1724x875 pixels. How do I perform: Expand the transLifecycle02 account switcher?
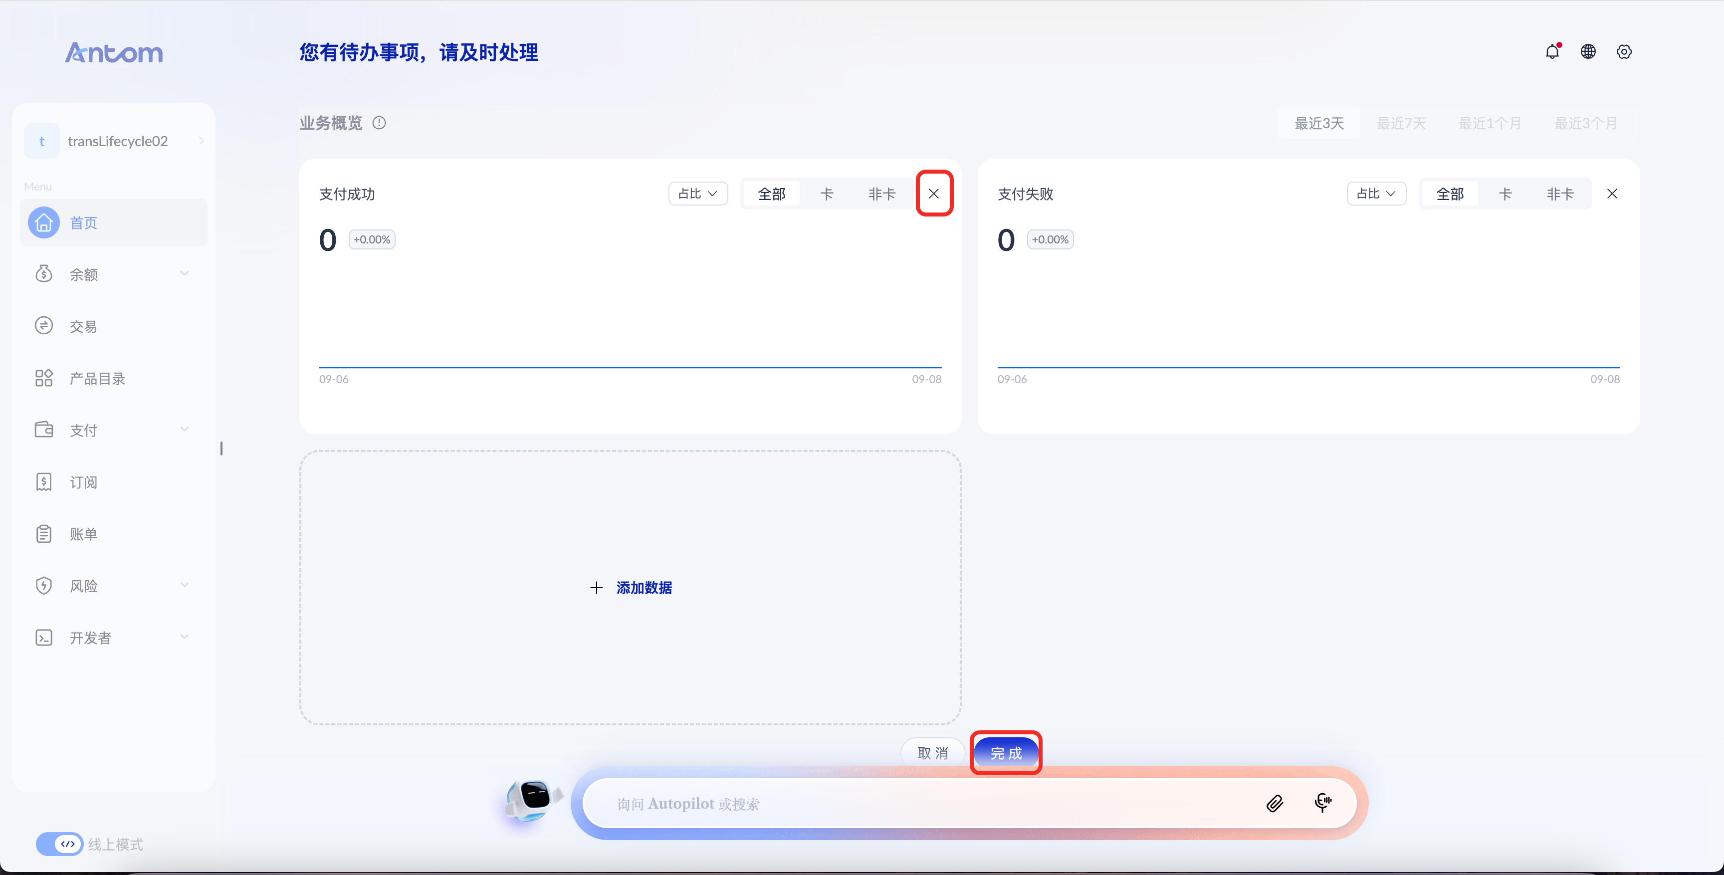click(114, 141)
